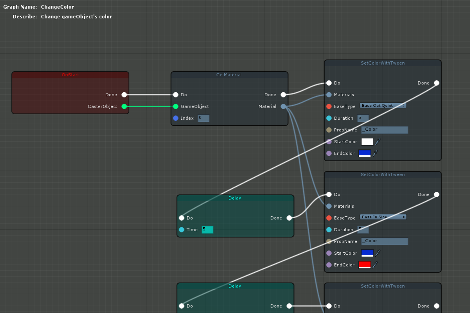
Task: Click the first Delay node's Done port
Action: [x=289, y=218]
